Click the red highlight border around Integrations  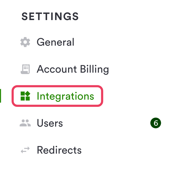(x=57, y=86)
